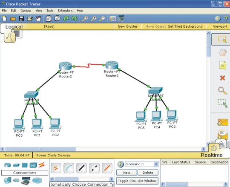Toggle PDU List Window
Image resolution: width=230 pixels, height=187 pixels.
point(137,181)
